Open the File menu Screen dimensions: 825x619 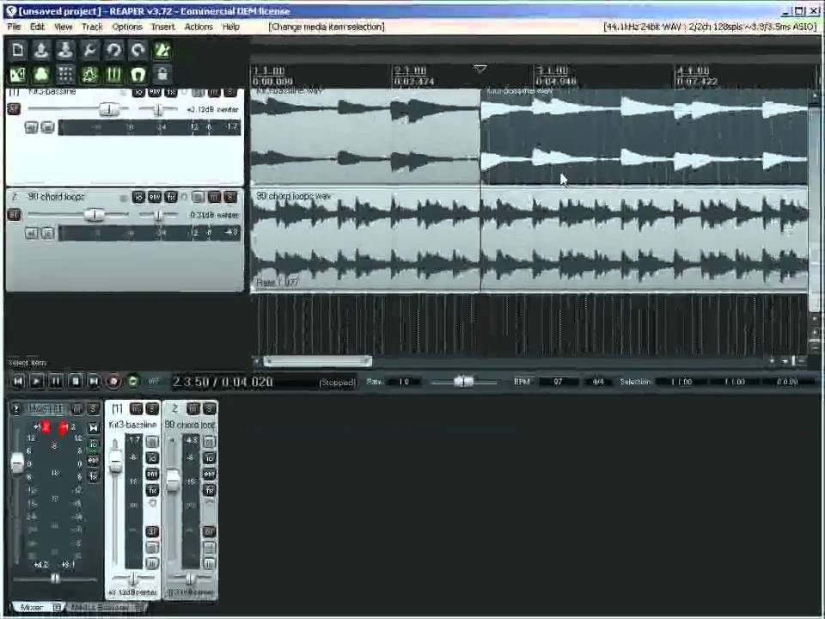[x=14, y=27]
